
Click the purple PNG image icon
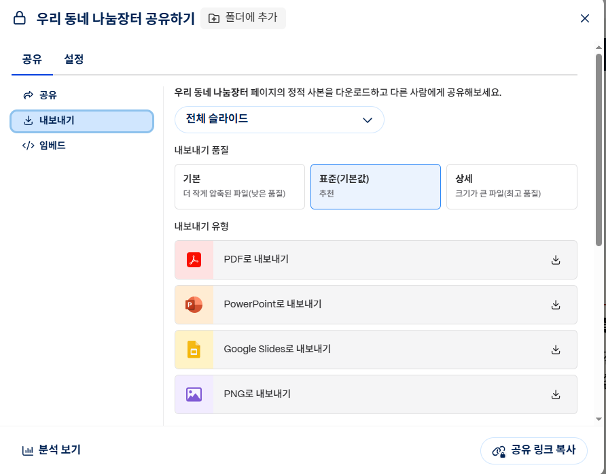[194, 394]
